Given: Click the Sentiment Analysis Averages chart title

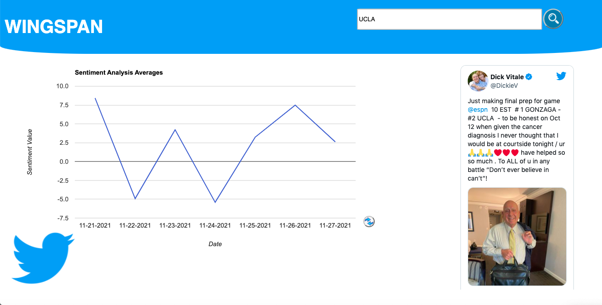Looking at the screenshot, I should 119,72.
